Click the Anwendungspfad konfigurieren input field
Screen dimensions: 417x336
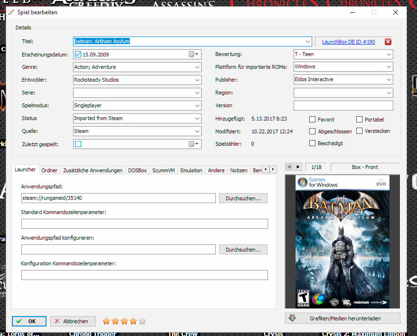coord(118,250)
